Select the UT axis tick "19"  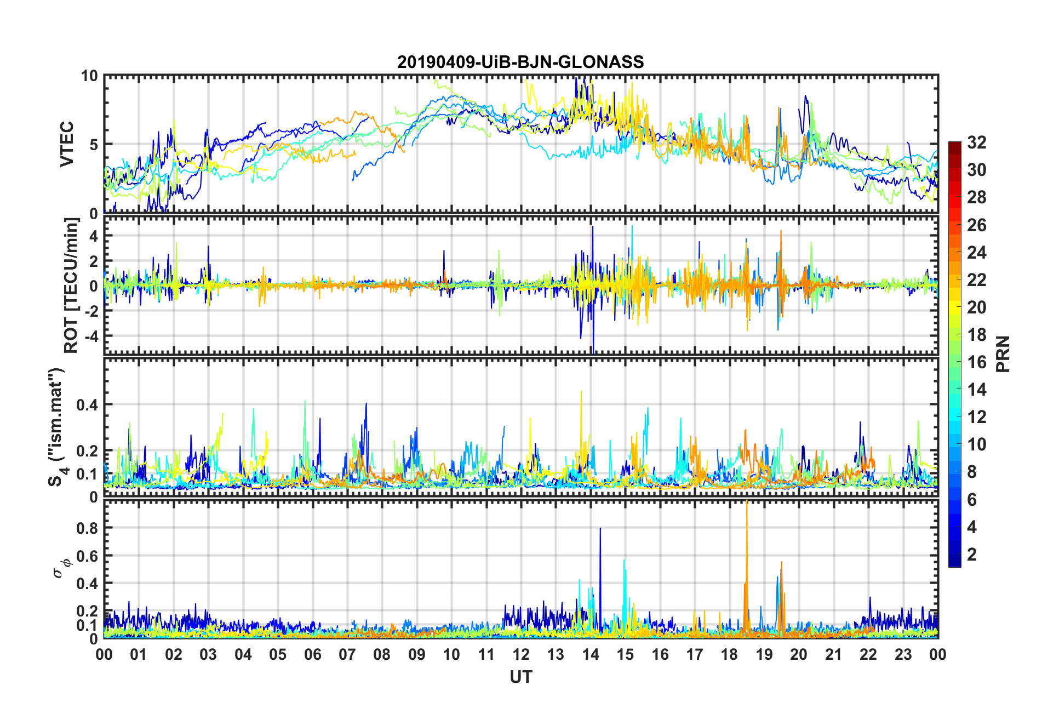(764, 654)
